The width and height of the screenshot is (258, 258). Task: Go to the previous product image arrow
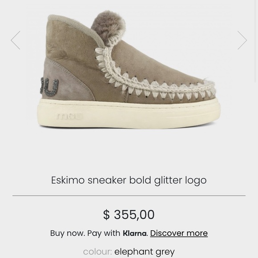(16, 40)
